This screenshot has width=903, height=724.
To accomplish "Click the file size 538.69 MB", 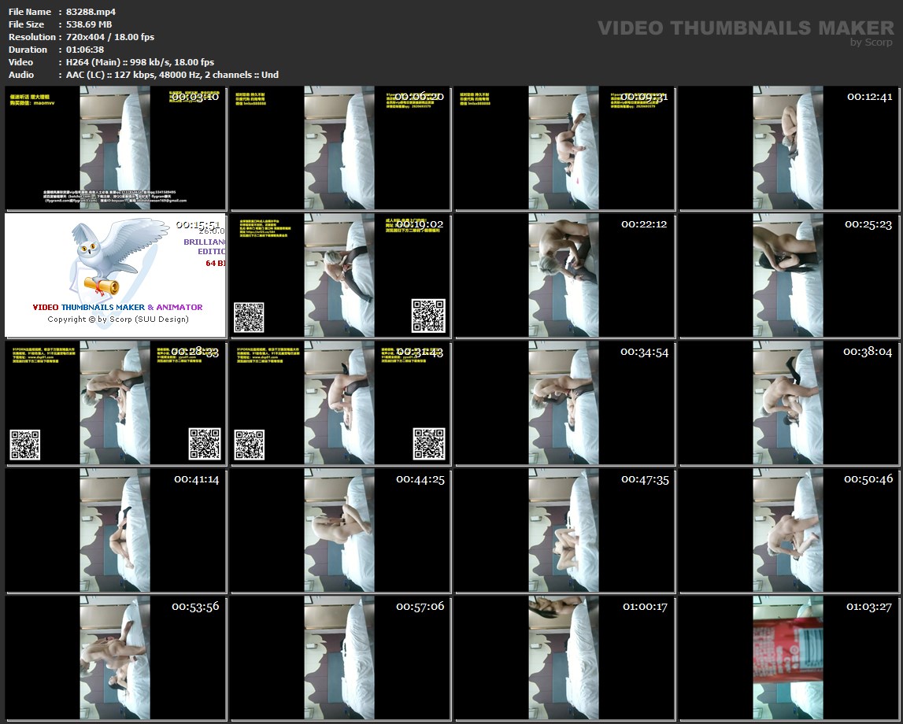I will [89, 24].
